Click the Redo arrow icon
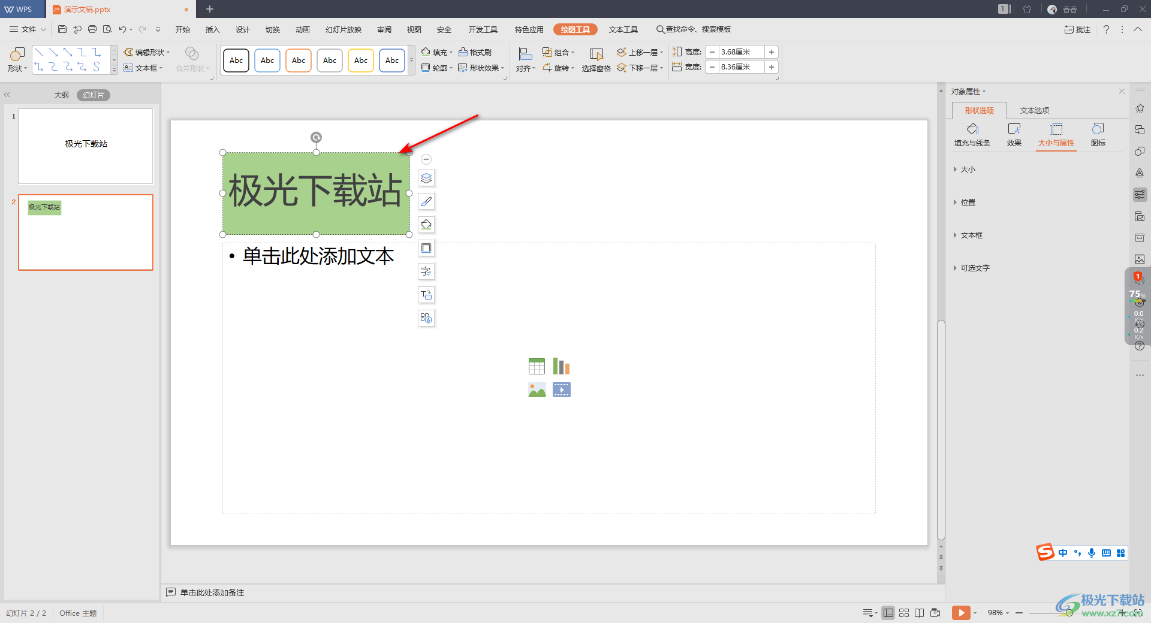 [142, 29]
